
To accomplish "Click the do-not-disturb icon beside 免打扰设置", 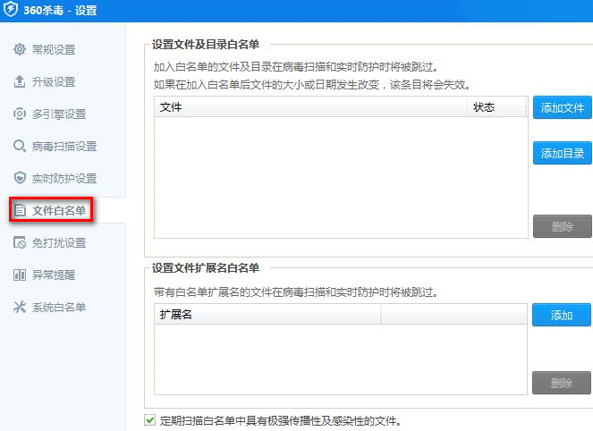I will pyautogui.click(x=20, y=242).
